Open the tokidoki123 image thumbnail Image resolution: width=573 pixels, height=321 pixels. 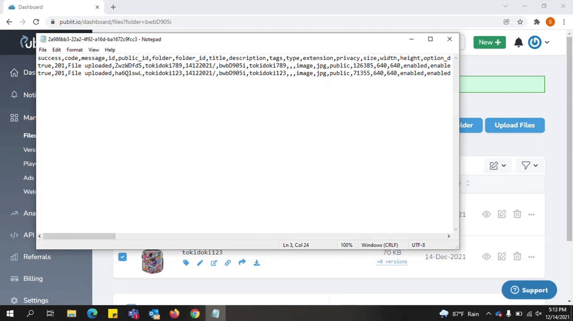tap(152, 261)
